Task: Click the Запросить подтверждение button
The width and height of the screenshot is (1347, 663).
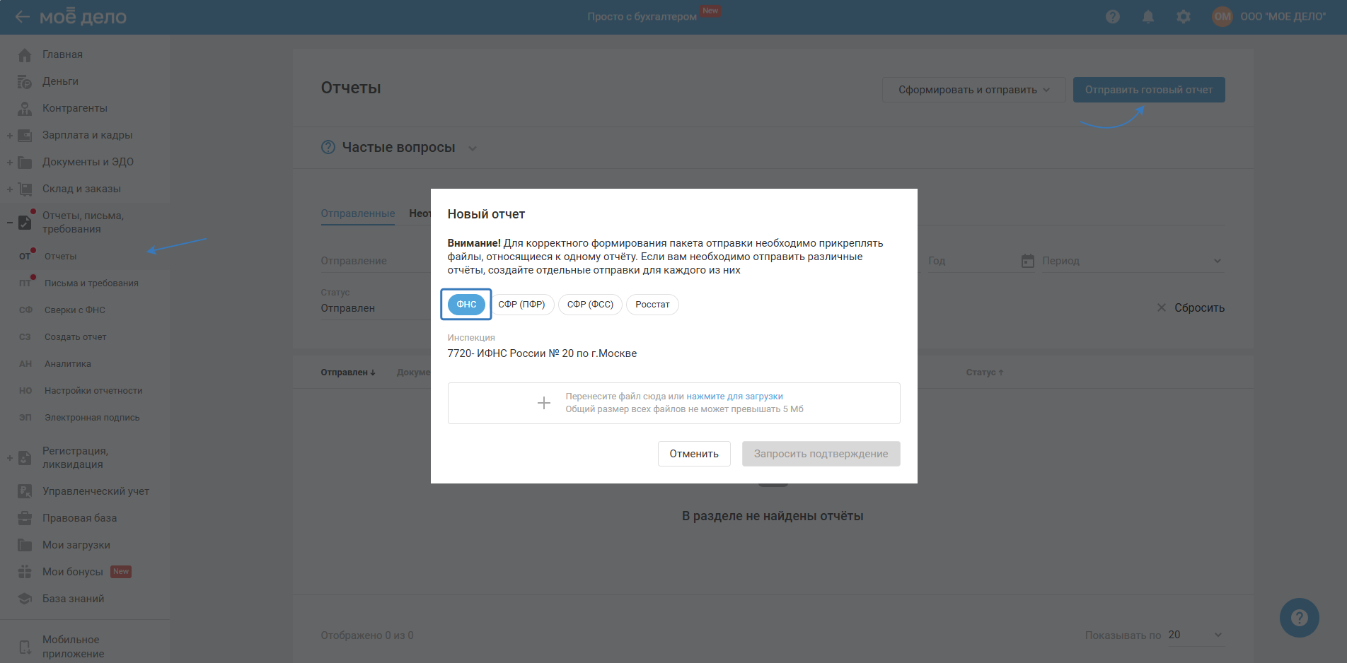Action: pos(821,454)
